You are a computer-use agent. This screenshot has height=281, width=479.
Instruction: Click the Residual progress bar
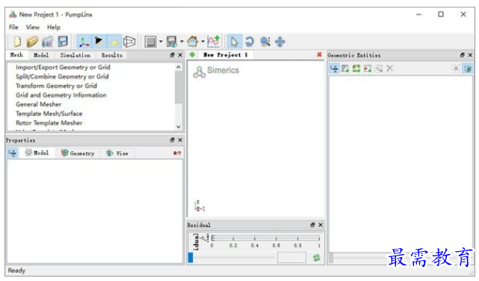[x=231, y=258]
